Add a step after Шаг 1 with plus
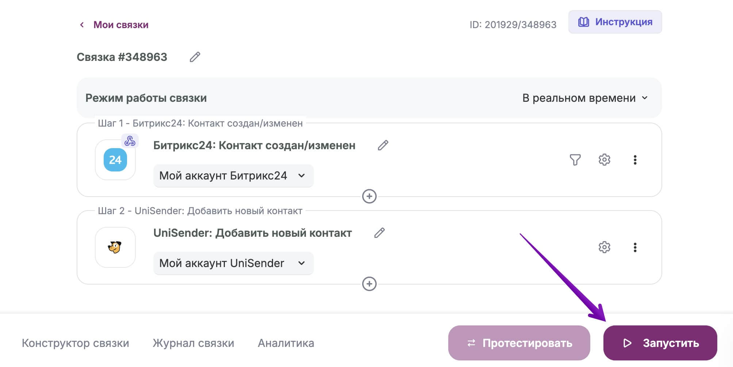Image resolution: width=733 pixels, height=367 pixels. (x=369, y=196)
